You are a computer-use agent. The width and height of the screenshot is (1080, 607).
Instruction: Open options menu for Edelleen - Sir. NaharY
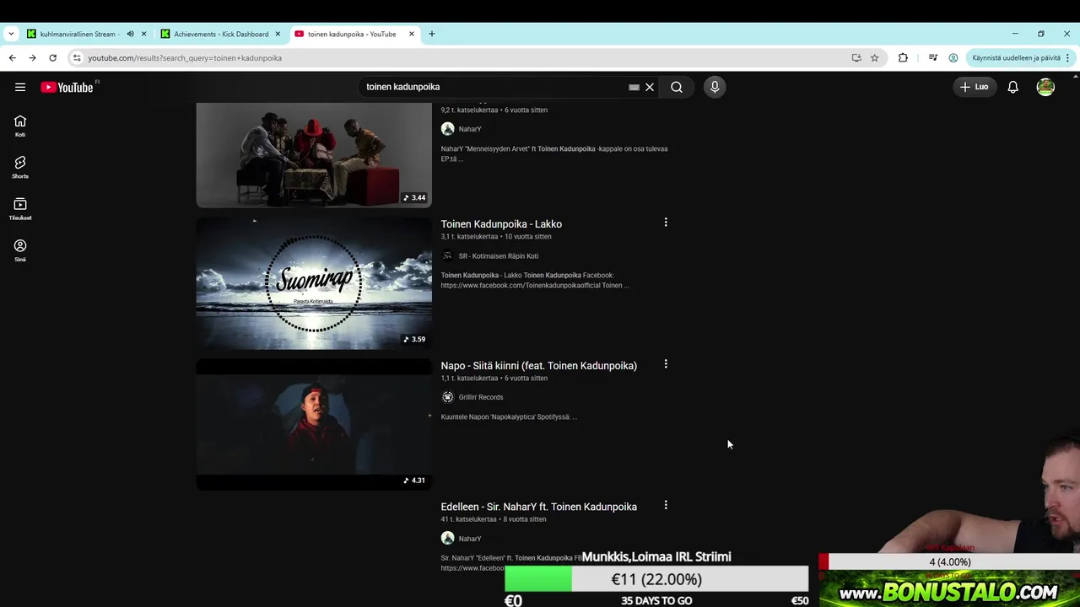click(x=666, y=505)
